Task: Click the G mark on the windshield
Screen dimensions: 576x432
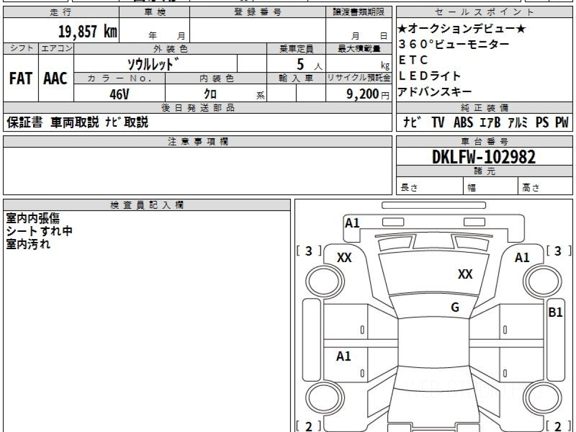Action: click(455, 308)
